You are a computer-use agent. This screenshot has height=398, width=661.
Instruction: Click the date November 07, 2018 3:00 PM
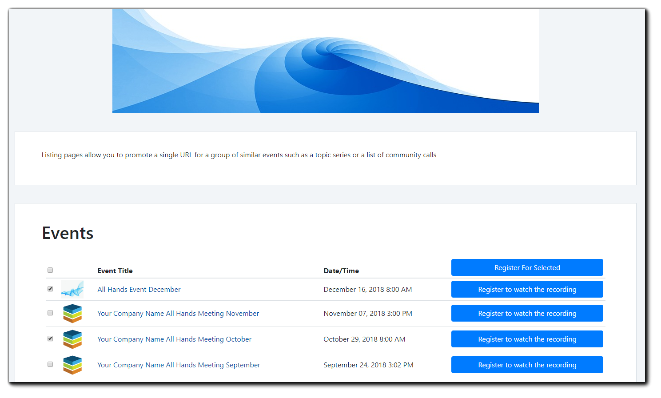pyautogui.click(x=368, y=314)
